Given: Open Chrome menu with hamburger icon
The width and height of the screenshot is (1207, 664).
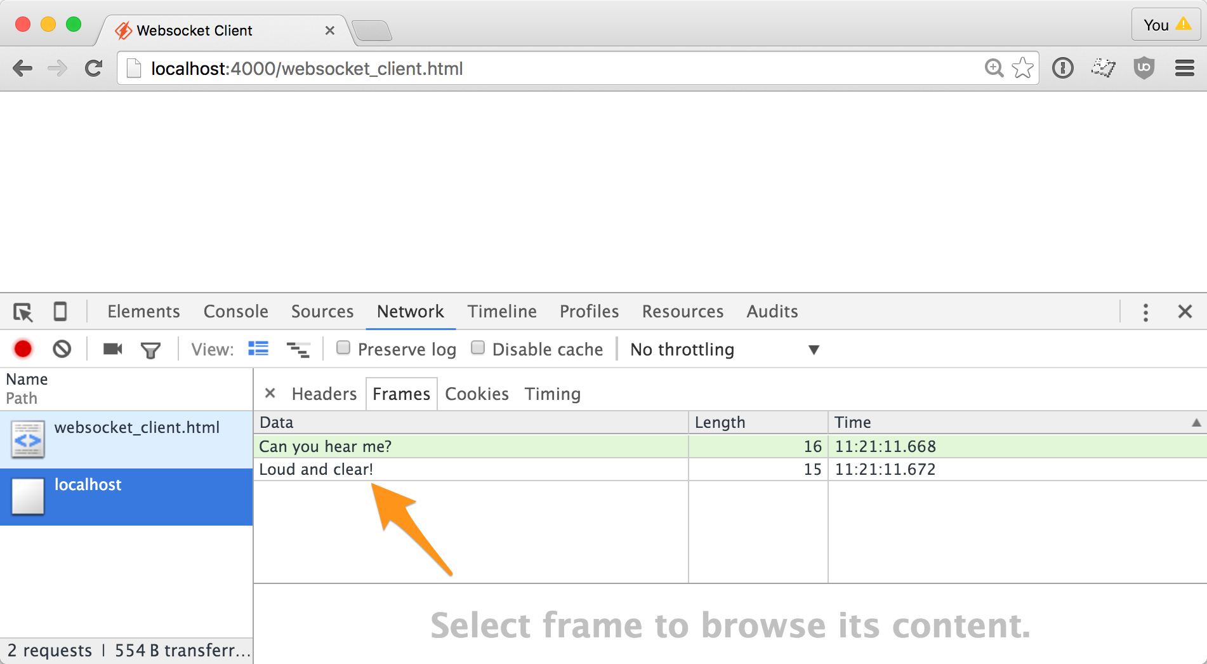Looking at the screenshot, I should click(x=1184, y=68).
